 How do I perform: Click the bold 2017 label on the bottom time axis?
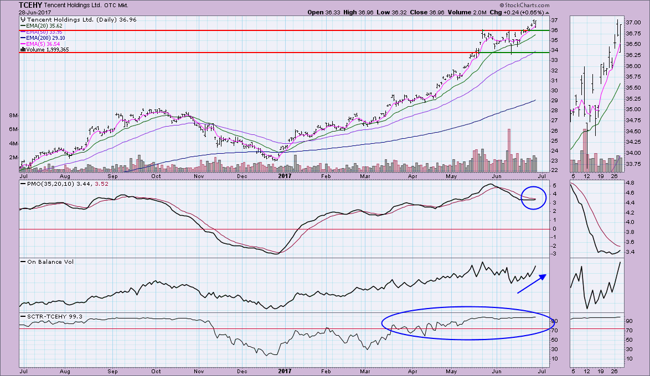[285, 371]
